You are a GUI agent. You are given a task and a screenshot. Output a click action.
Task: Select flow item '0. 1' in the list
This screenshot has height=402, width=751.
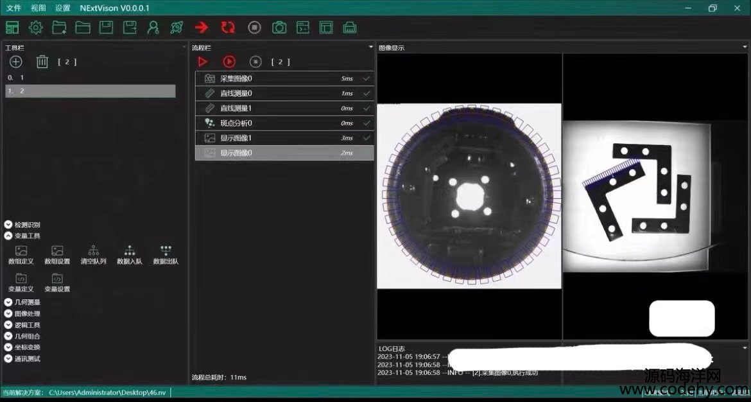90,77
